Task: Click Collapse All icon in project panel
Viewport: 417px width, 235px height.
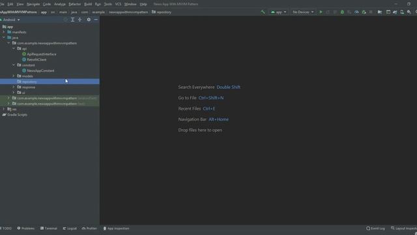Action: [79, 20]
